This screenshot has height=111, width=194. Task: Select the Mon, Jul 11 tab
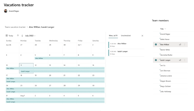(x=113, y=36)
